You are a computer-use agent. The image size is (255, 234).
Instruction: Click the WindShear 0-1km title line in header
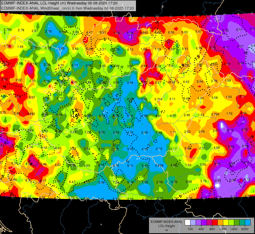coord(67,8)
